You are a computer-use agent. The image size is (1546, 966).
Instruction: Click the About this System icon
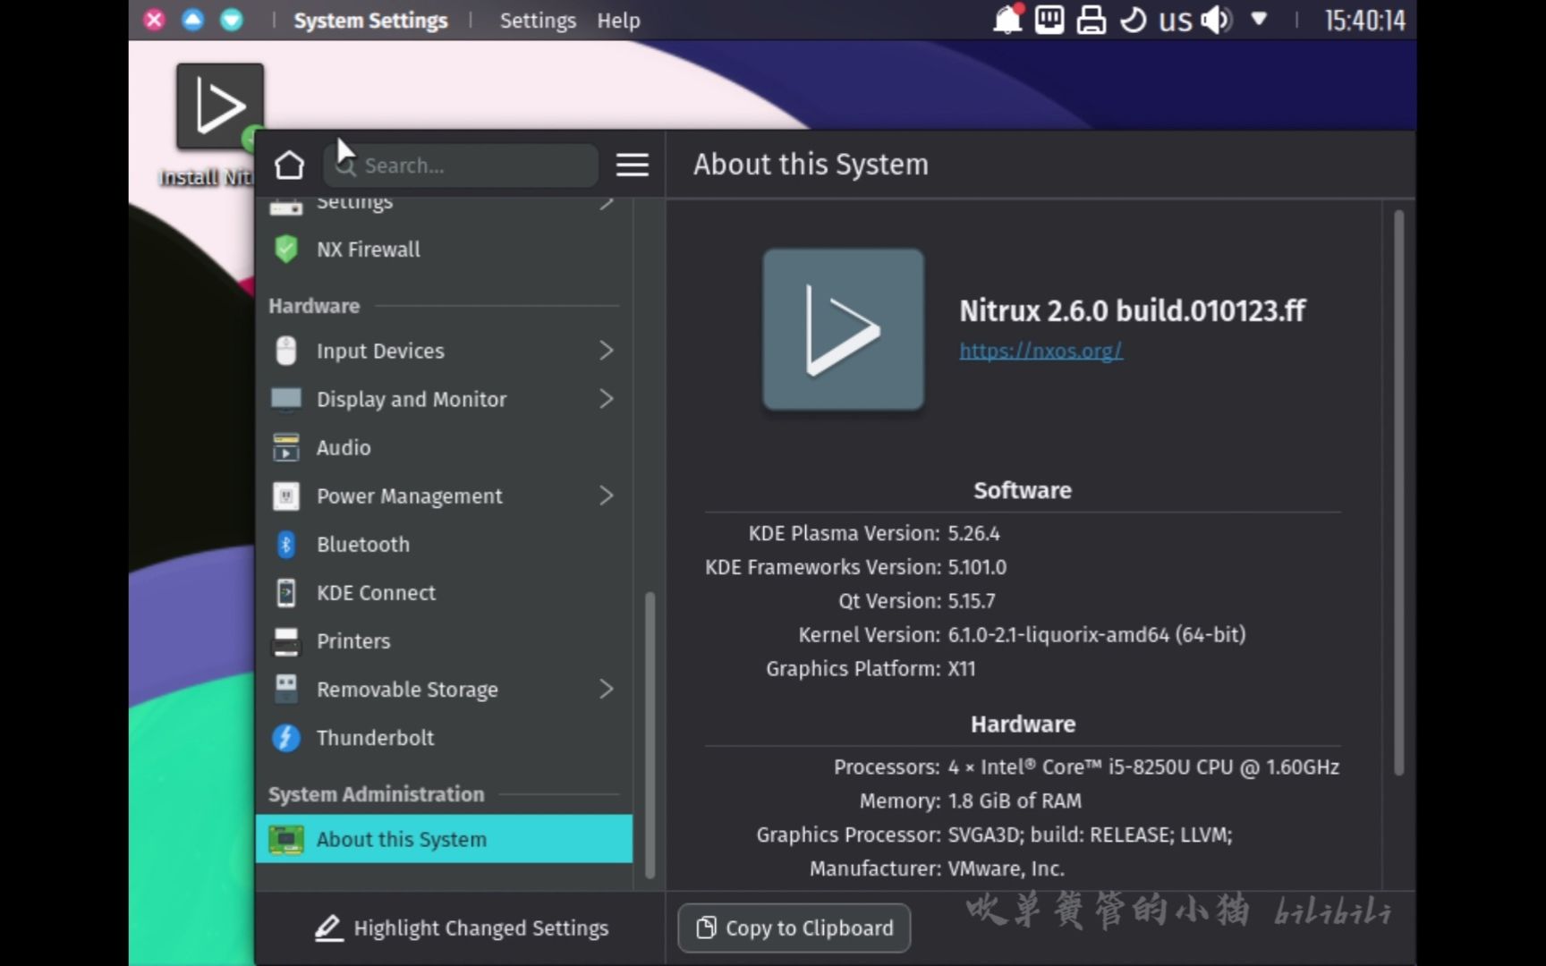click(x=286, y=839)
